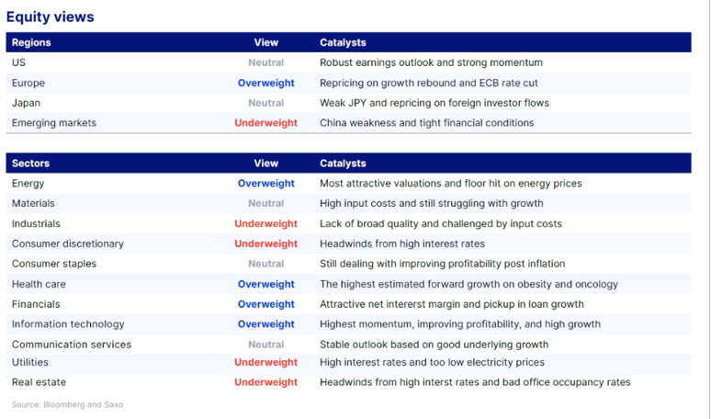Click Underweight label for Industrials
This screenshot has width=711, height=419.
265,223
